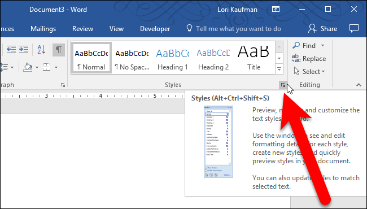Open the Styles pane dialog launcher
The height and width of the screenshot is (209, 367).
tap(283, 85)
